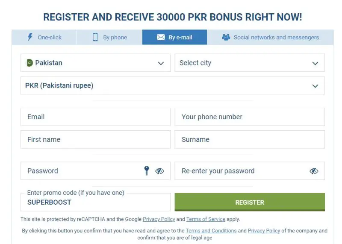Click the lightning bolt One-click icon
The width and height of the screenshot is (342, 244).
click(x=30, y=37)
